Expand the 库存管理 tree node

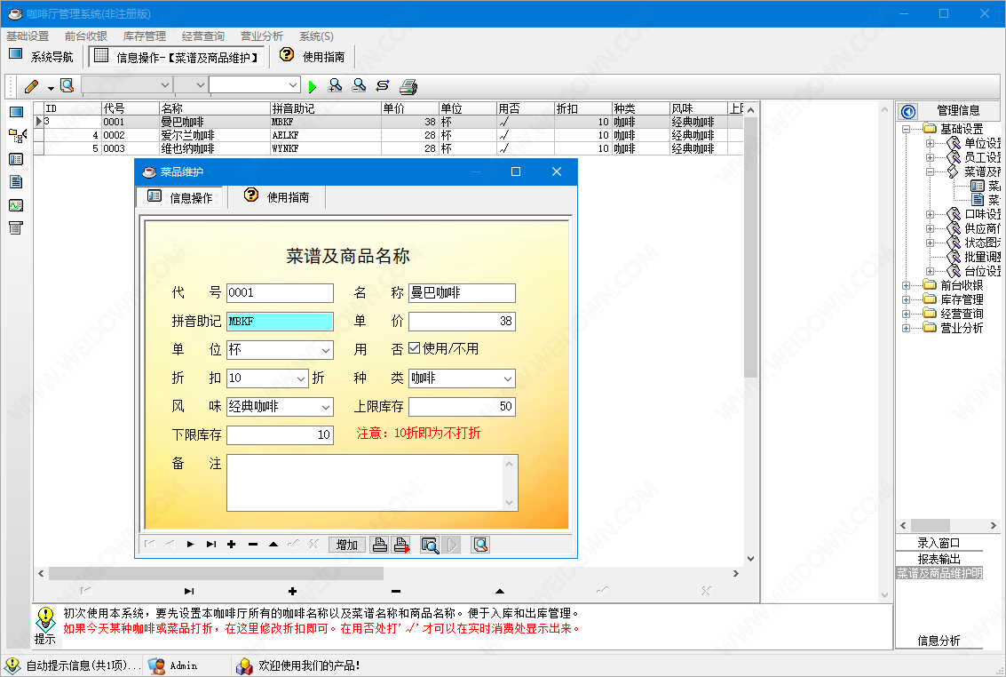(907, 299)
